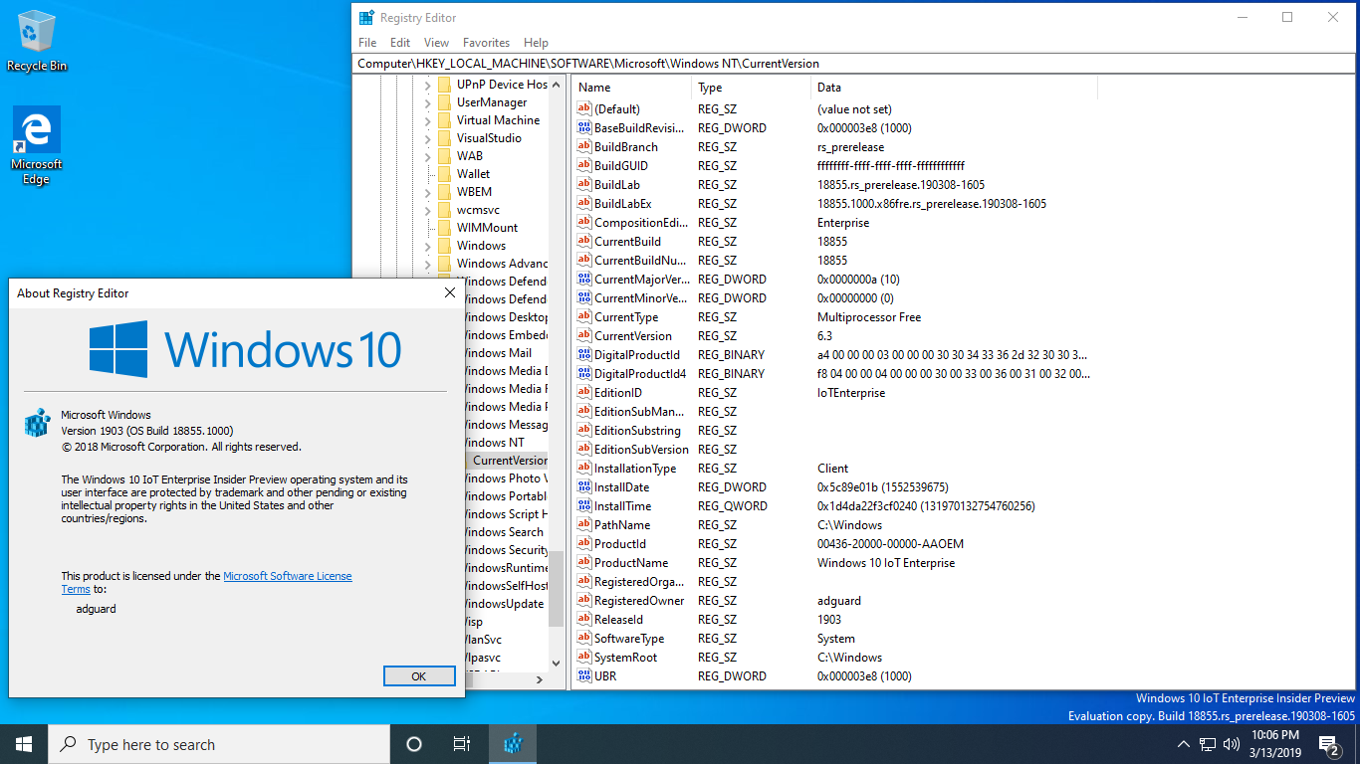Close the About Registry Editor dialog
Image resolution: width=1360 pixels, height=764 pixels.
click(x=450, y=293)
